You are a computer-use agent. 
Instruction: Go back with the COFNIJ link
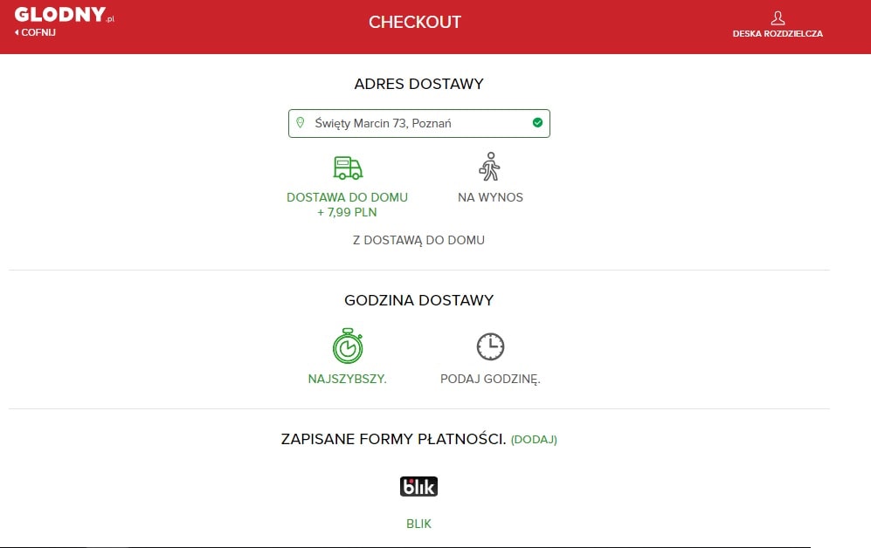pyautogui.click(x=35, y=32)
